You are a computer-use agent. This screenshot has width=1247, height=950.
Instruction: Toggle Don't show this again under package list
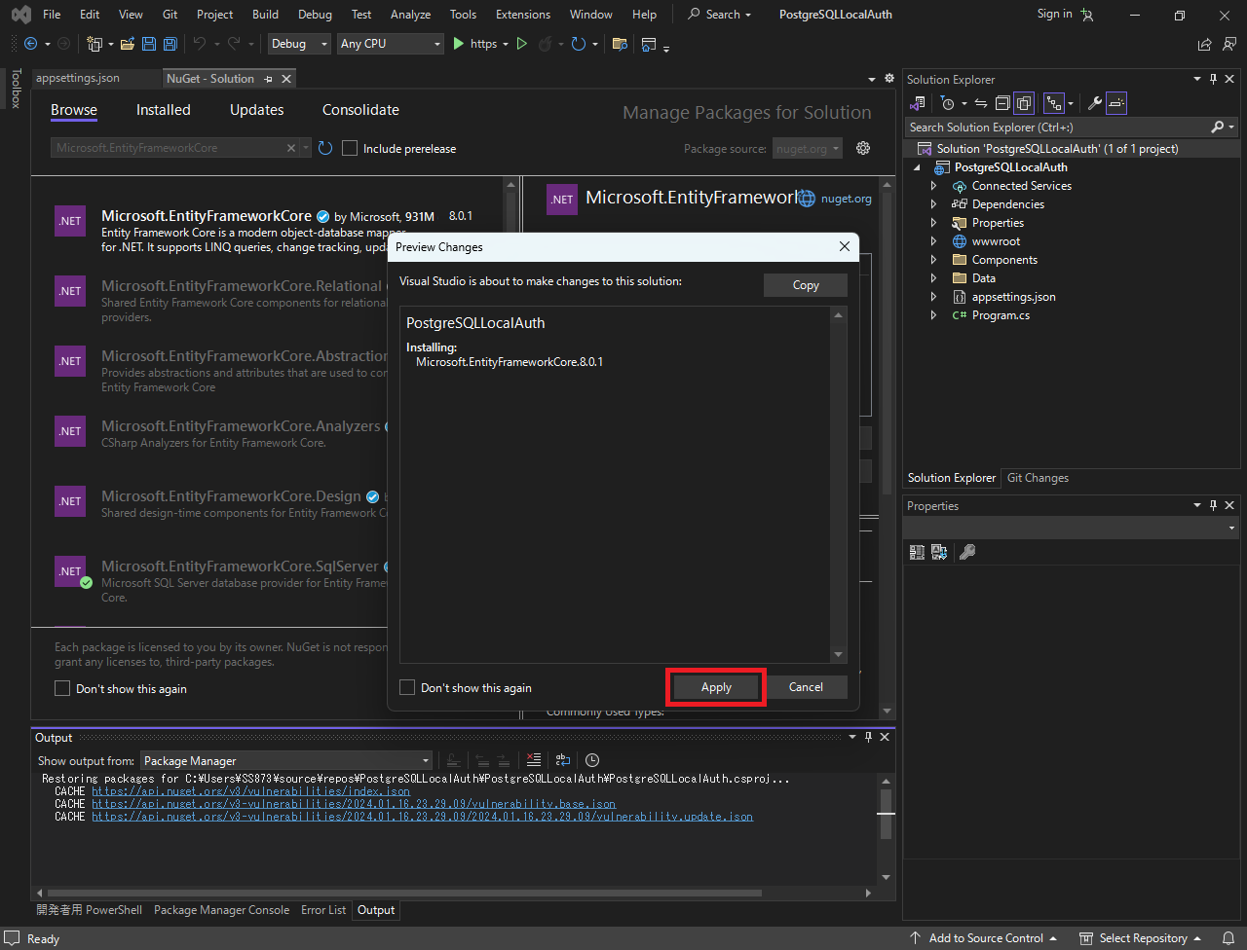62,688
